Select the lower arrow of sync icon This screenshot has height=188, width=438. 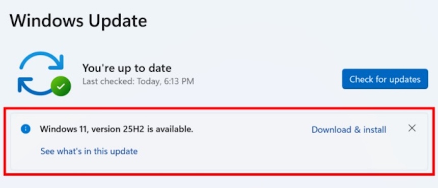[34, 86]
